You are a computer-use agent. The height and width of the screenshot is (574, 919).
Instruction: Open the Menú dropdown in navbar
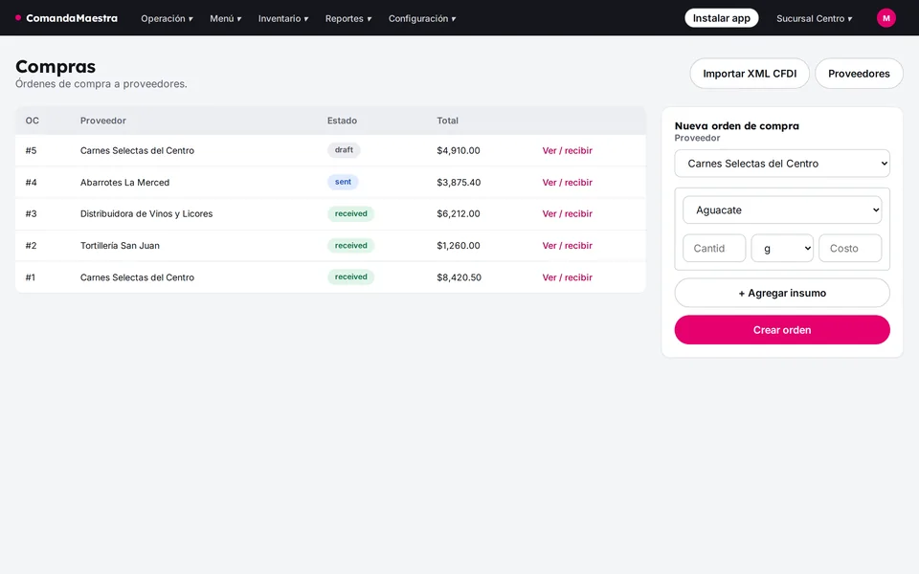coord(226,19)
